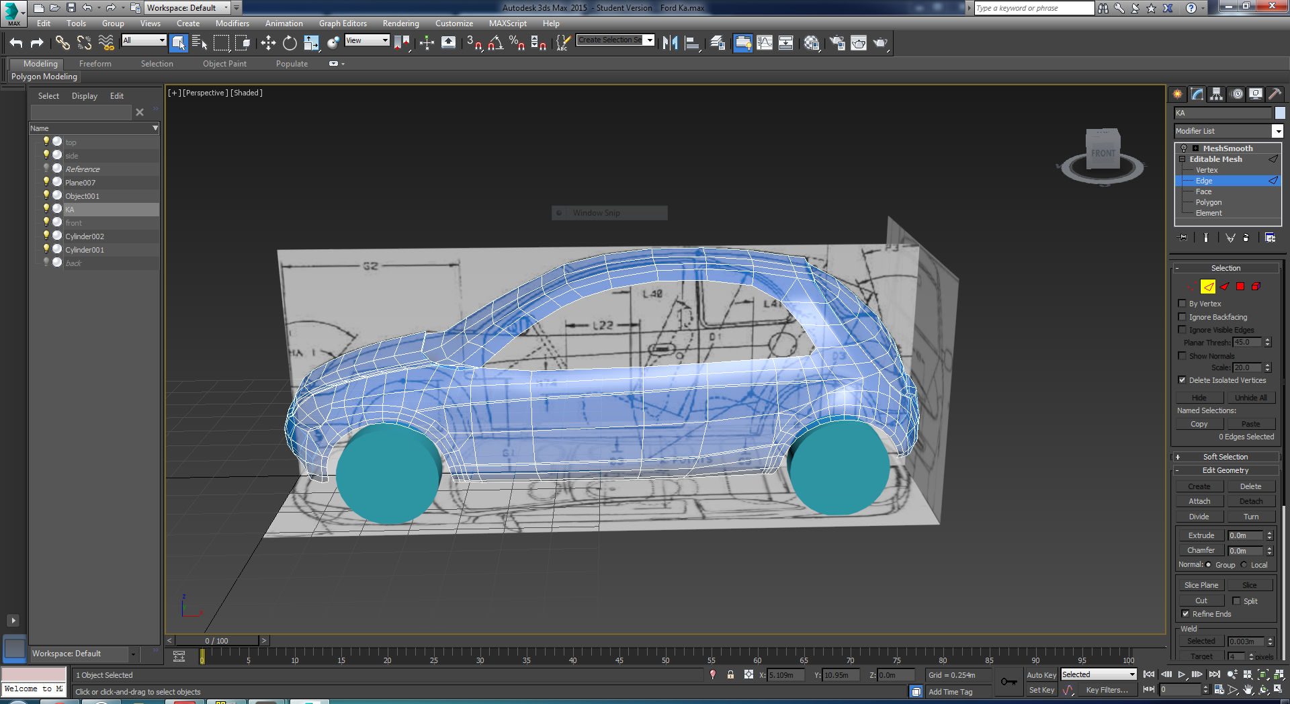Screen dimensions: 1290x704
Task: Click the Bind to Space Warp icon
Action: [106, 43]
